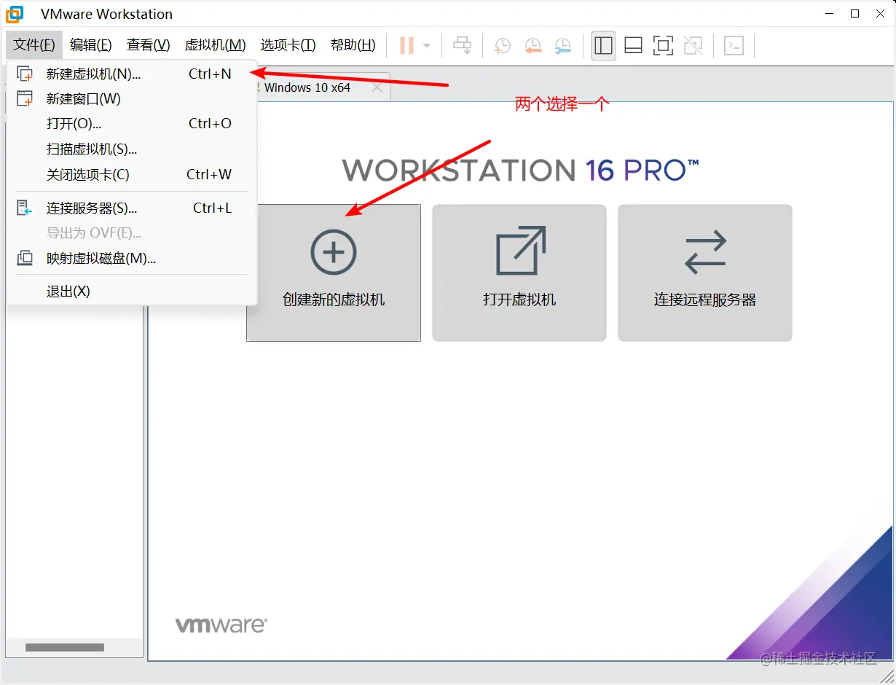Choose 连接服务器(S)... menu entry
896x685 pixels.
[x=132, y=208]
